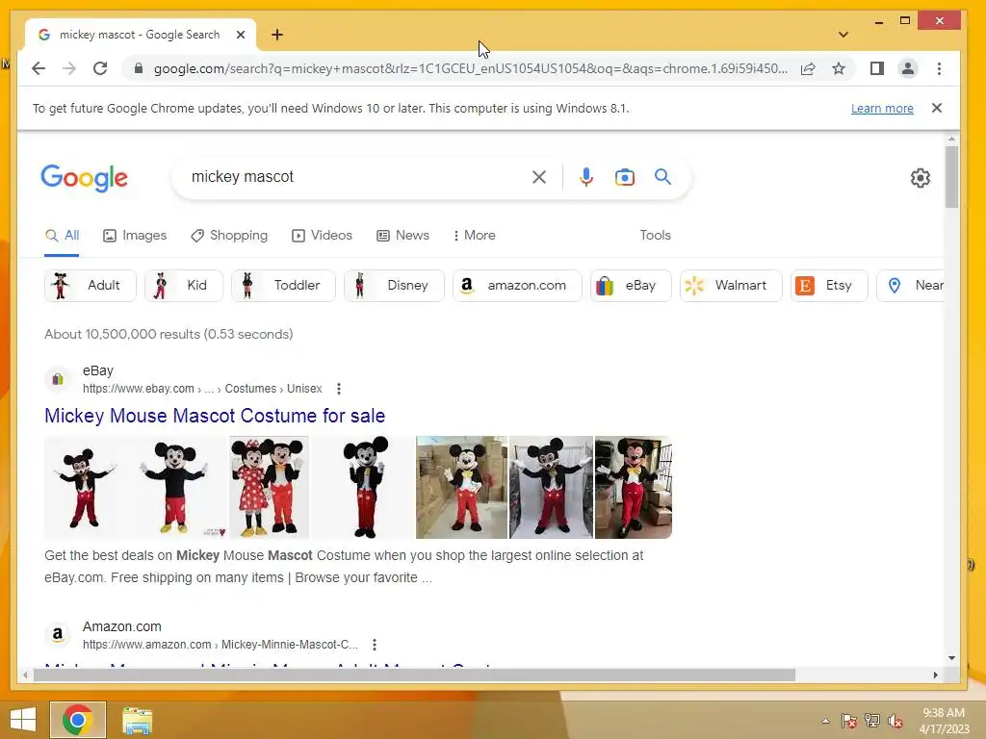Open search Tools options

655,236
